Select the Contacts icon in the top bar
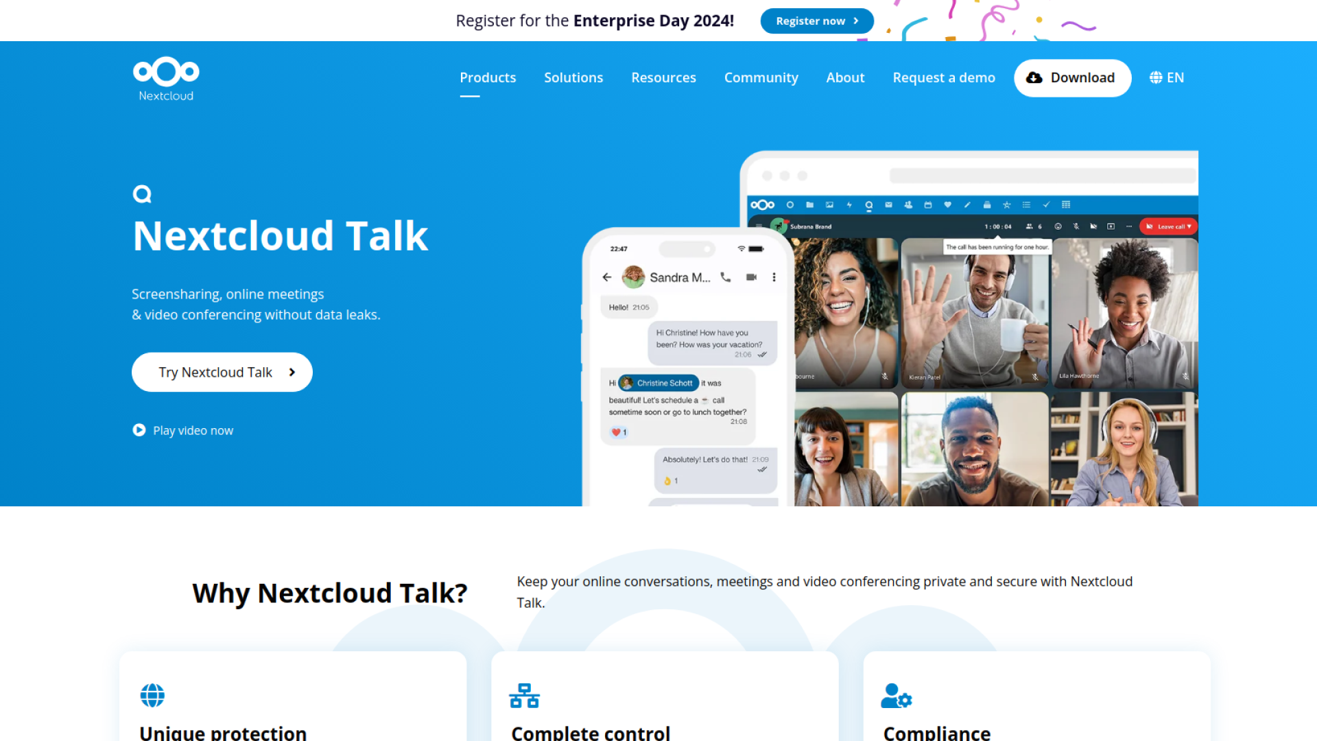Image resolution: width=1317 pixels, height=741 pixels. coord(909,204)
